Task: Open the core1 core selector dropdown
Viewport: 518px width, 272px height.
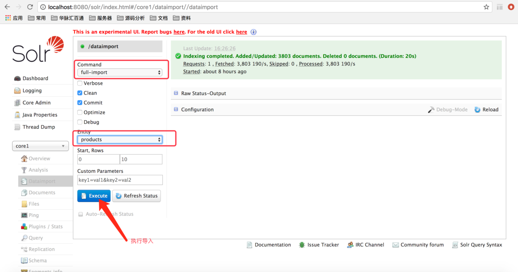Action: (x=40, y=146)
